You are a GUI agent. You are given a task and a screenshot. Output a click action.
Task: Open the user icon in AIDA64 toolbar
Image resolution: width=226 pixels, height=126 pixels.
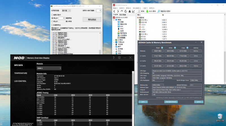click(130, 11)
